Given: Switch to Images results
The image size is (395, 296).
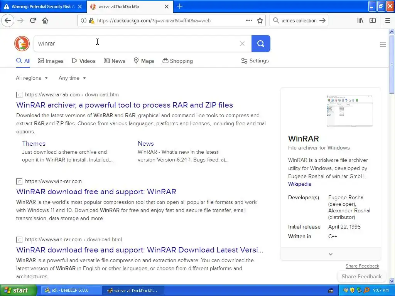Looking at the screenshot, I should tap(51, 61).
